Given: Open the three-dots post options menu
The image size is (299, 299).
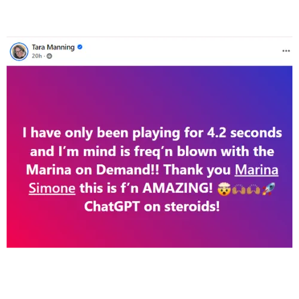Looking at the screenshot, I should (286, 51).
